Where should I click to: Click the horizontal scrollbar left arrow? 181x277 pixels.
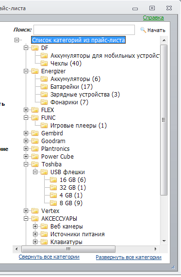coord(16,249)
